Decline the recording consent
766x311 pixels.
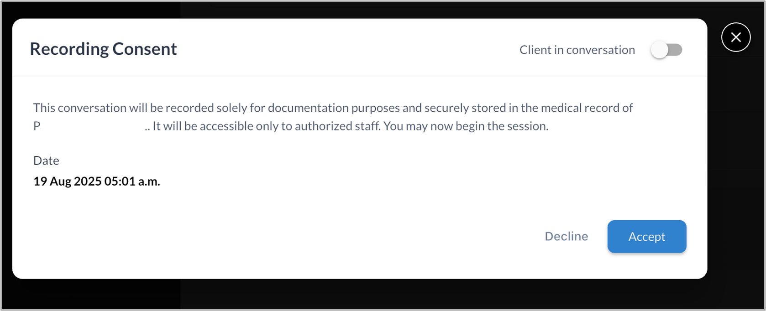point(566,236)
